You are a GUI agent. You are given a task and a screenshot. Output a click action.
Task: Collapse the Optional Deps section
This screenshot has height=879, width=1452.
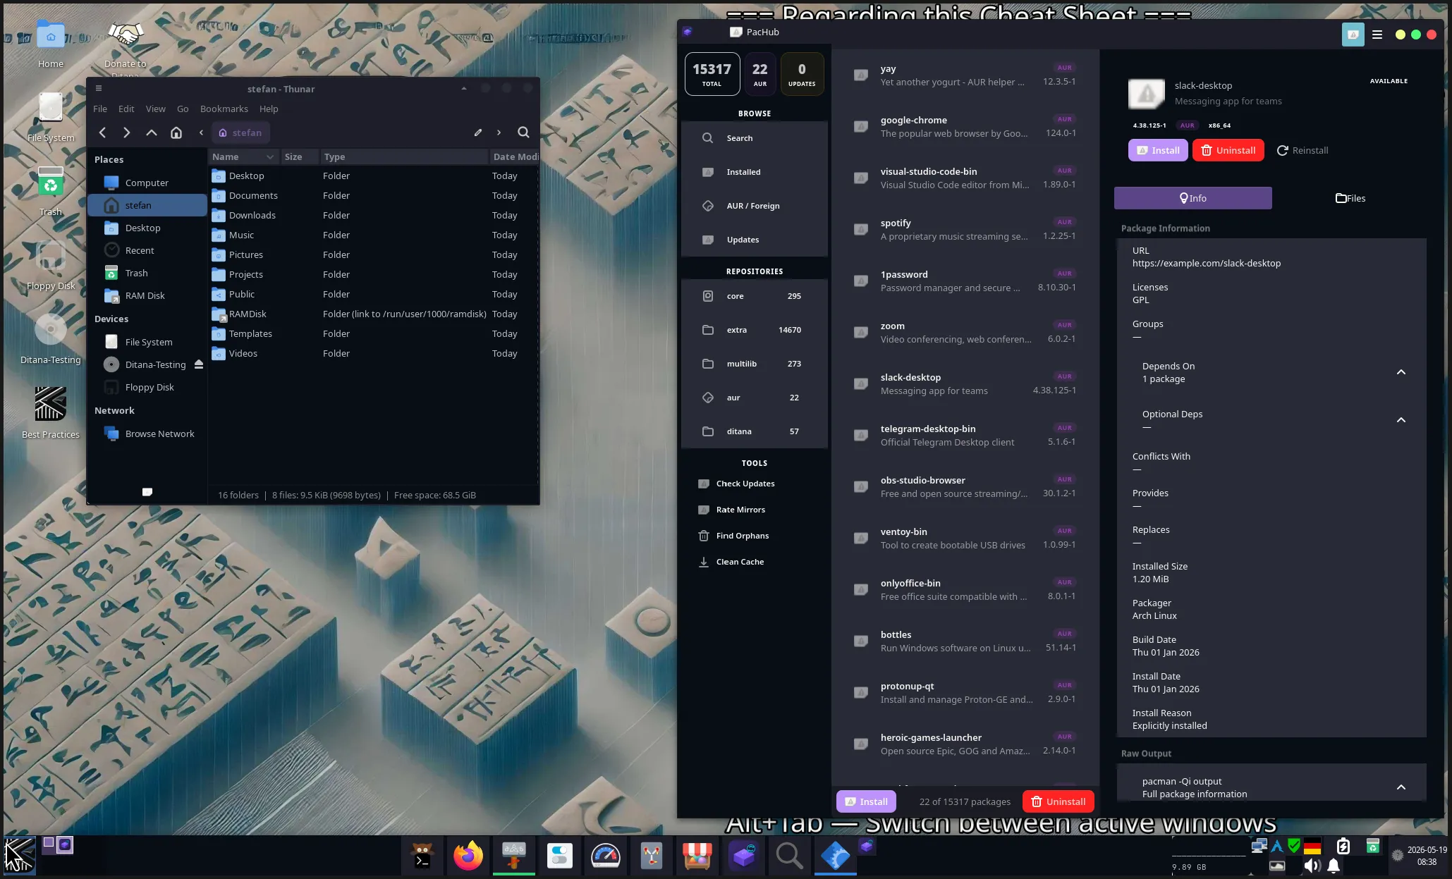(x=1401, y=420)
